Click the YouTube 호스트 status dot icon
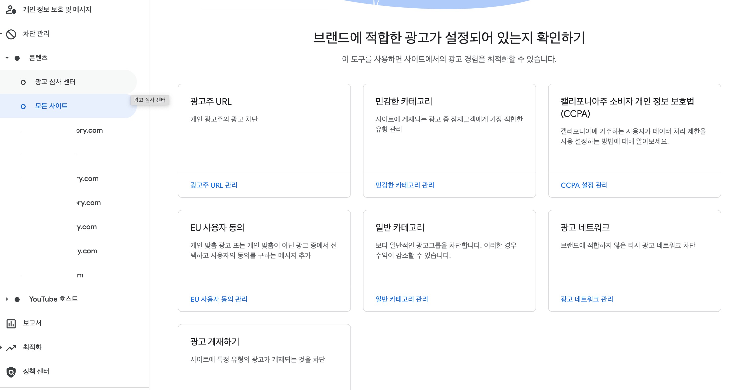729x390 pixels. [18, 299]
